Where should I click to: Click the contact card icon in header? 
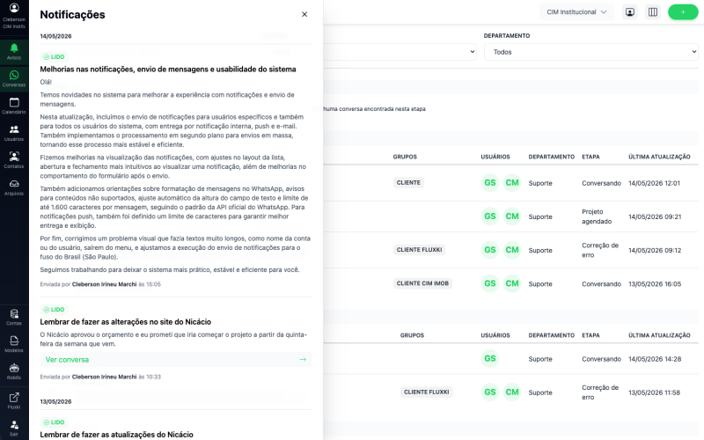pos(630,12)
